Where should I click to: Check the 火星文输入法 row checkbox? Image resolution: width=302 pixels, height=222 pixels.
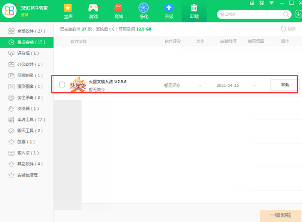tap(62, 84)
